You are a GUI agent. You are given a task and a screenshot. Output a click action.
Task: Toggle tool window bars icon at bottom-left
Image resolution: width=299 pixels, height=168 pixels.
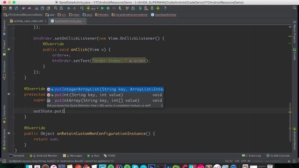(x=4, y=161)
